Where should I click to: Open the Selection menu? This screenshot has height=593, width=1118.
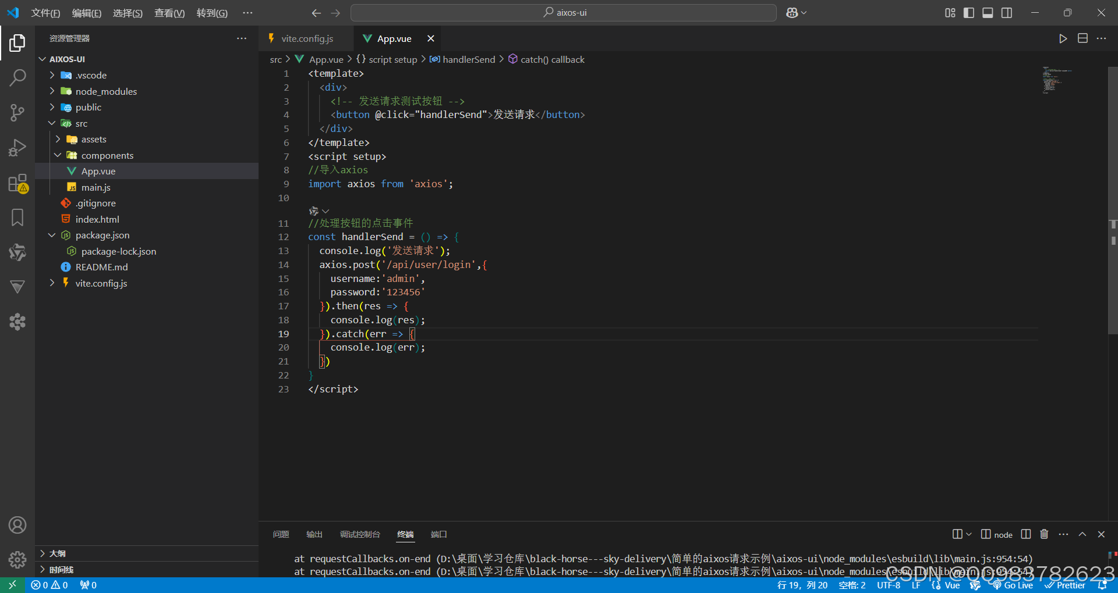point(128,13)
